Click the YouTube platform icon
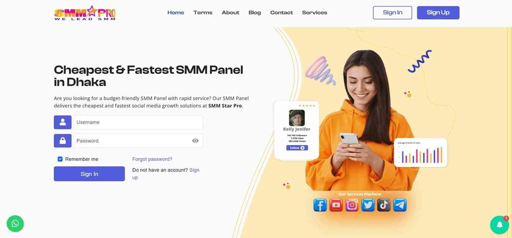This screenshot has width=512, height=238. point(336,205)
